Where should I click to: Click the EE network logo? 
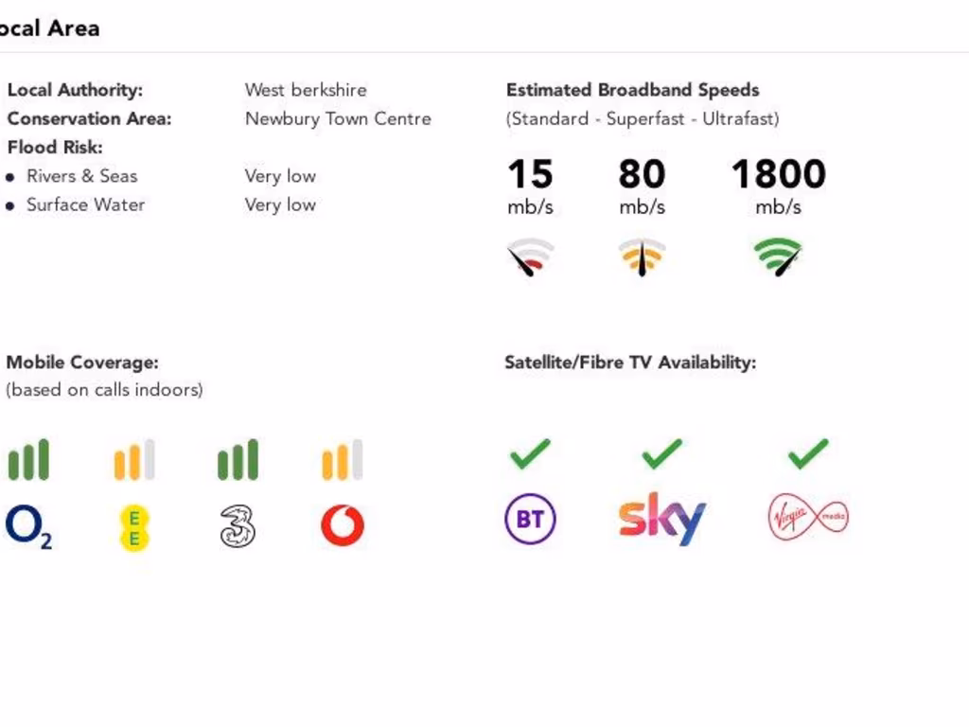click(133, 527)
